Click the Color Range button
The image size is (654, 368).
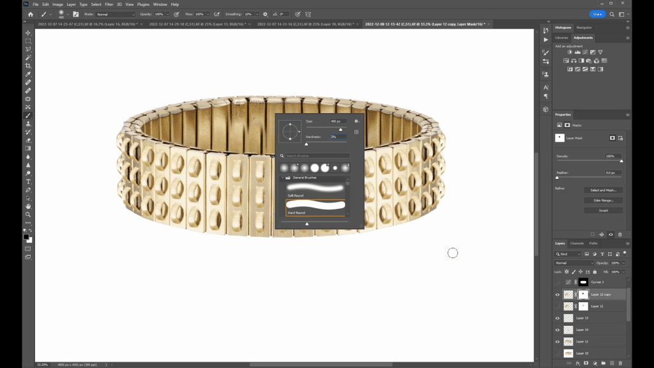click(603, 200)
